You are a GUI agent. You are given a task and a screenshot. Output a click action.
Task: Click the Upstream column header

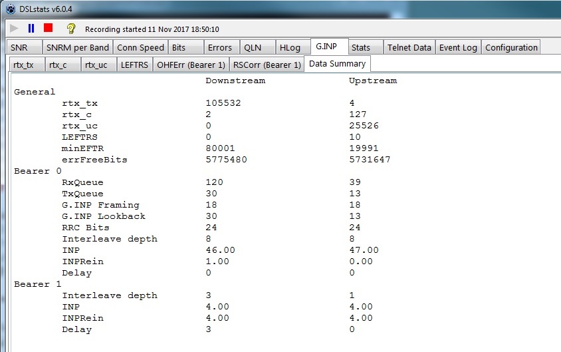[x=373, y=81]
